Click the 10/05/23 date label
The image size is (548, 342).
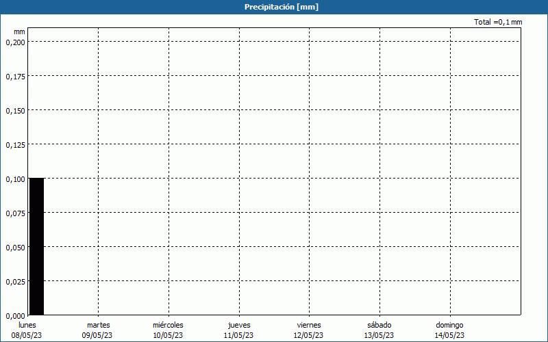point(168,335)
